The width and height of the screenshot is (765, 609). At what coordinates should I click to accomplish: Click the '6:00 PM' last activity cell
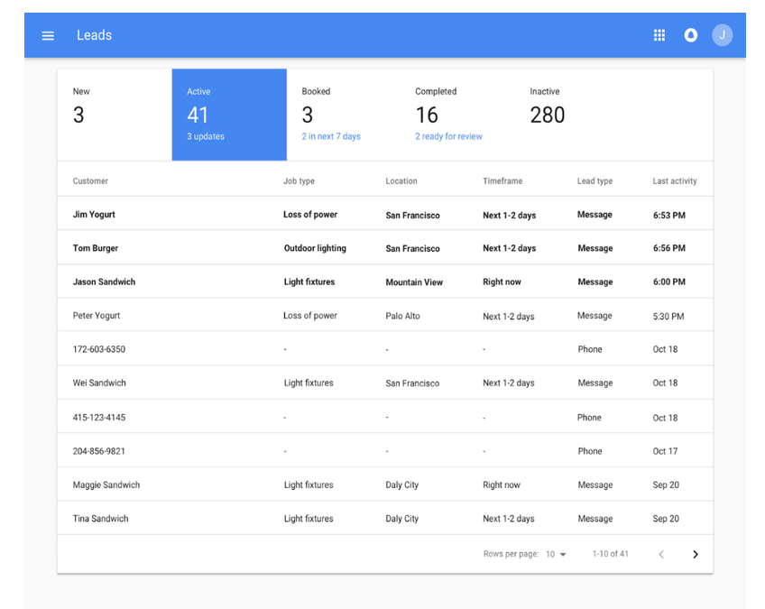click(x=668, y=282)
